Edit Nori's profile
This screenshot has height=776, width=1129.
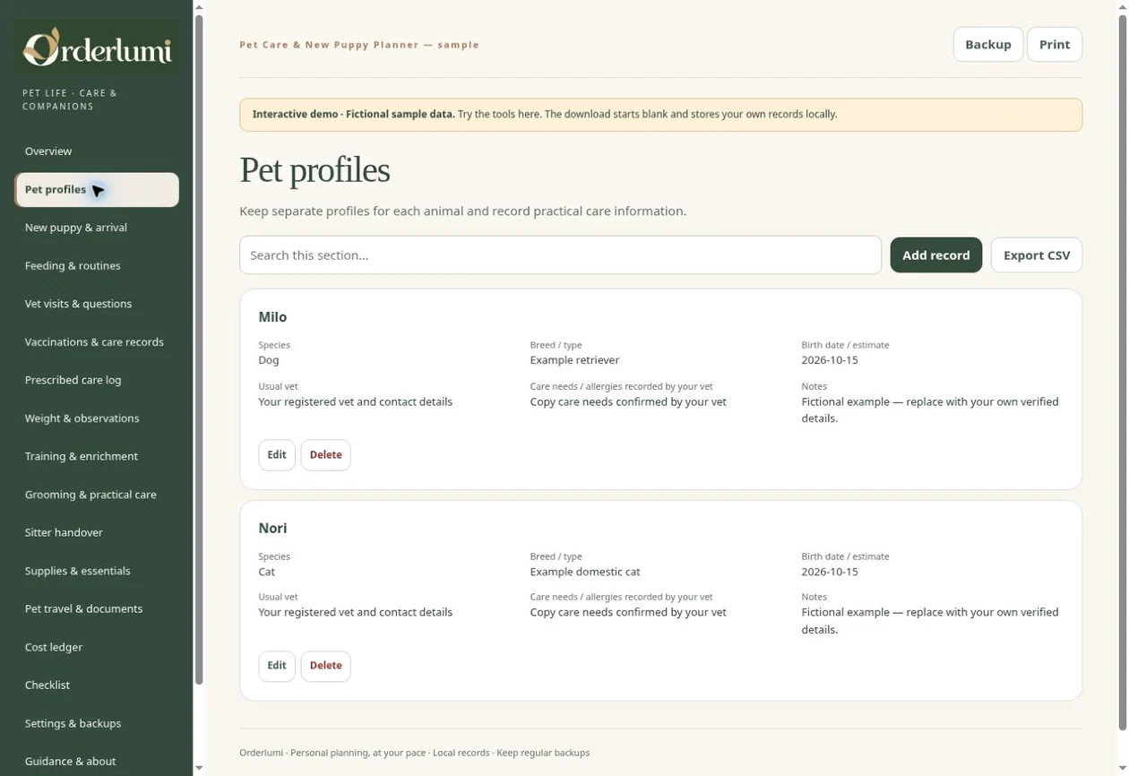pos(277,666)
